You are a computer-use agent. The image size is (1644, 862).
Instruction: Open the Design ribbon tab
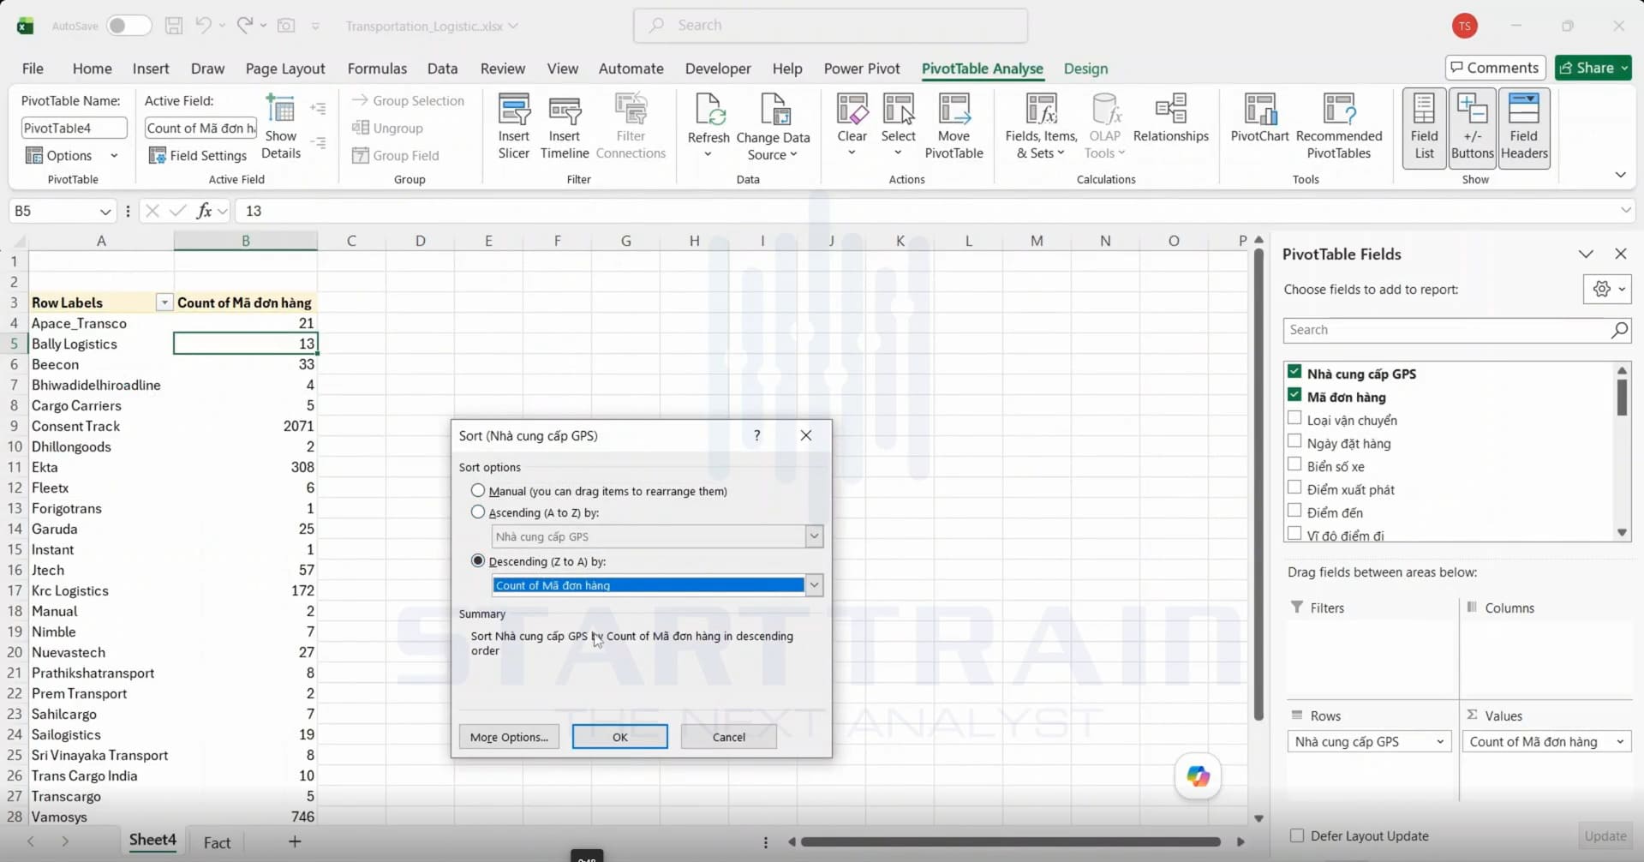(x=1085, y=69)
